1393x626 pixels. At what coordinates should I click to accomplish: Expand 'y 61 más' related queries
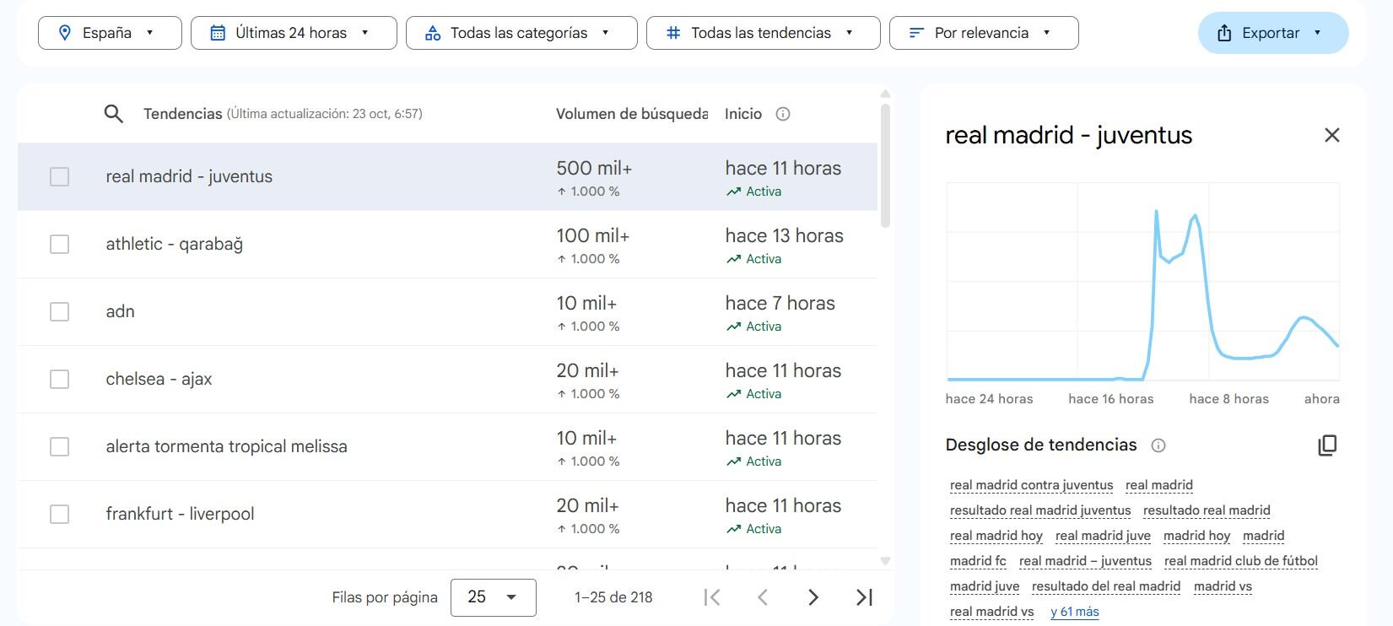(x=1075, y=612)
